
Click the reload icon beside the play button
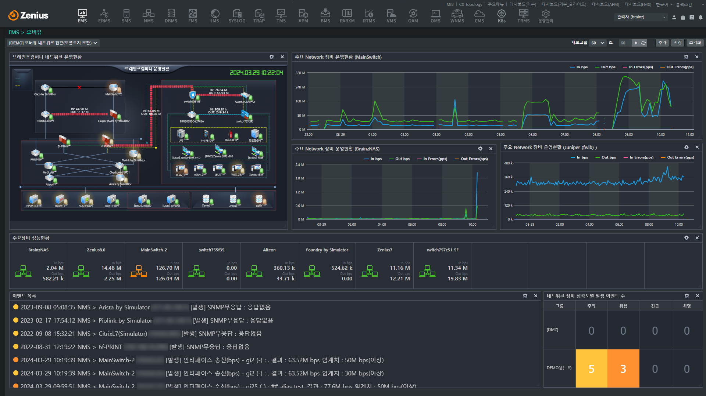pyautogui.click(x=643, y=43)
